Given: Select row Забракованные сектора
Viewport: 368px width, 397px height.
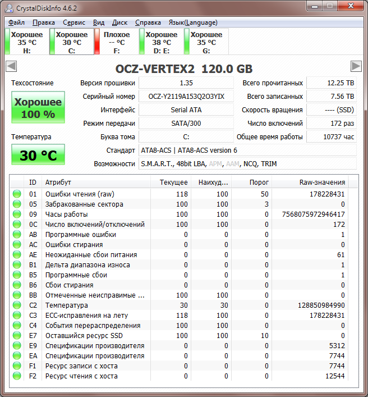Looking at the screenshot, I should point(184,204).
